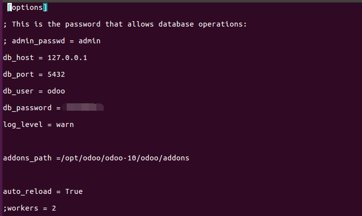Click the admin value in the admin_passwd comment

(89, 41)
